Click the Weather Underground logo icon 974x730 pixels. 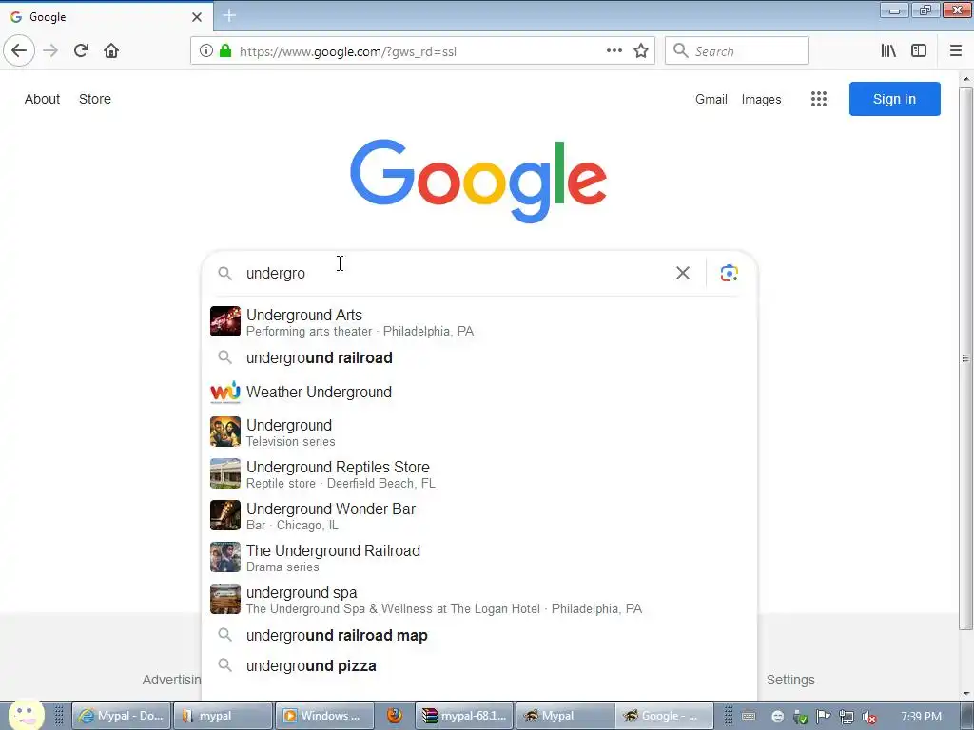pyautogui.click(x=224, y=392)
